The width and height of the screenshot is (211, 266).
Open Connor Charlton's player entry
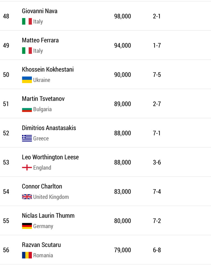(42, 187)
